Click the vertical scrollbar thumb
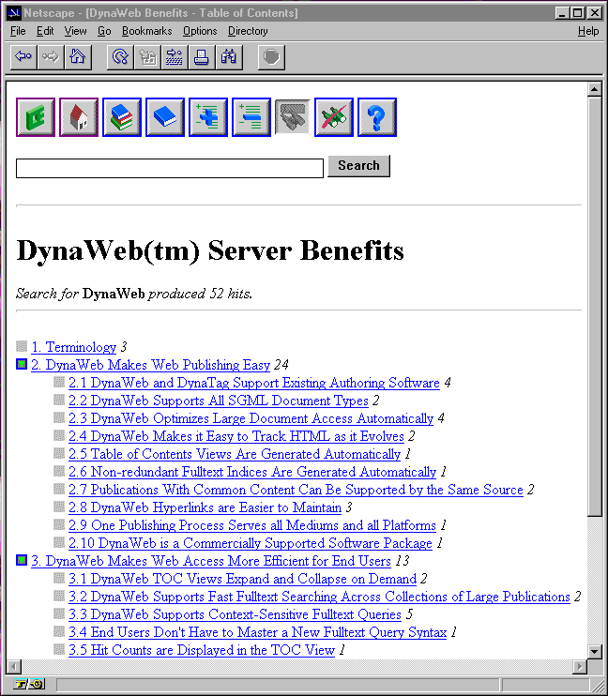 tap(594, 307)
